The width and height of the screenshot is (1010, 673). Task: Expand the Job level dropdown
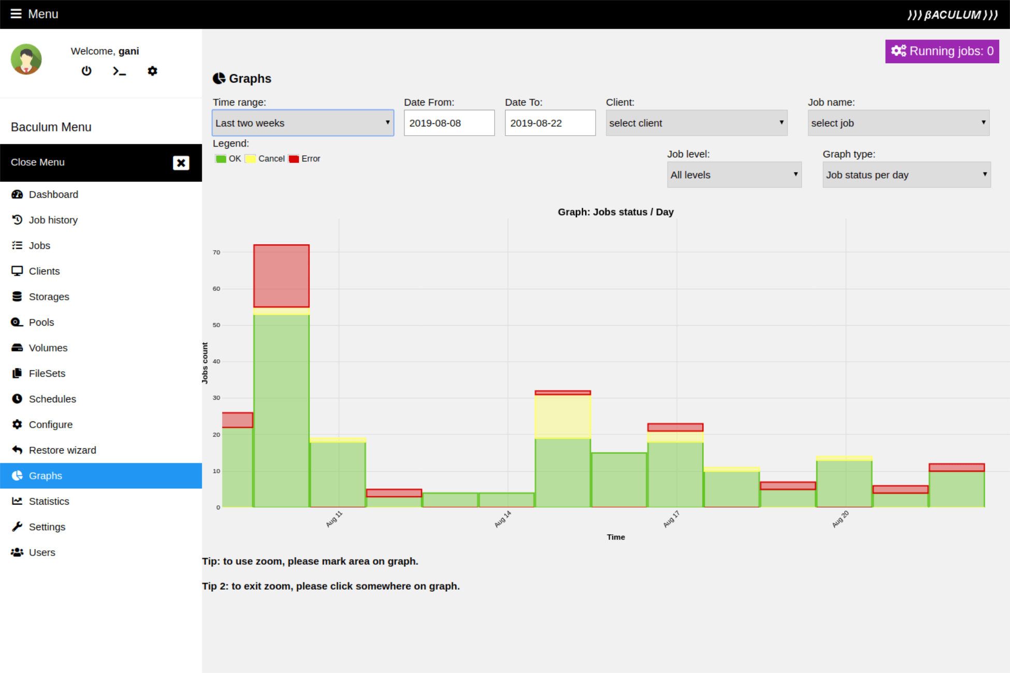click(x=734, y=175)
